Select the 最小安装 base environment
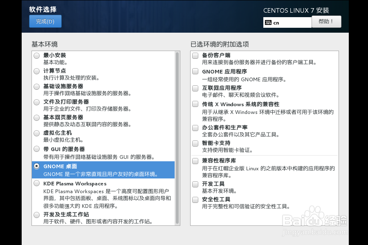Screen dimensions: 368x245 [36, 56]
